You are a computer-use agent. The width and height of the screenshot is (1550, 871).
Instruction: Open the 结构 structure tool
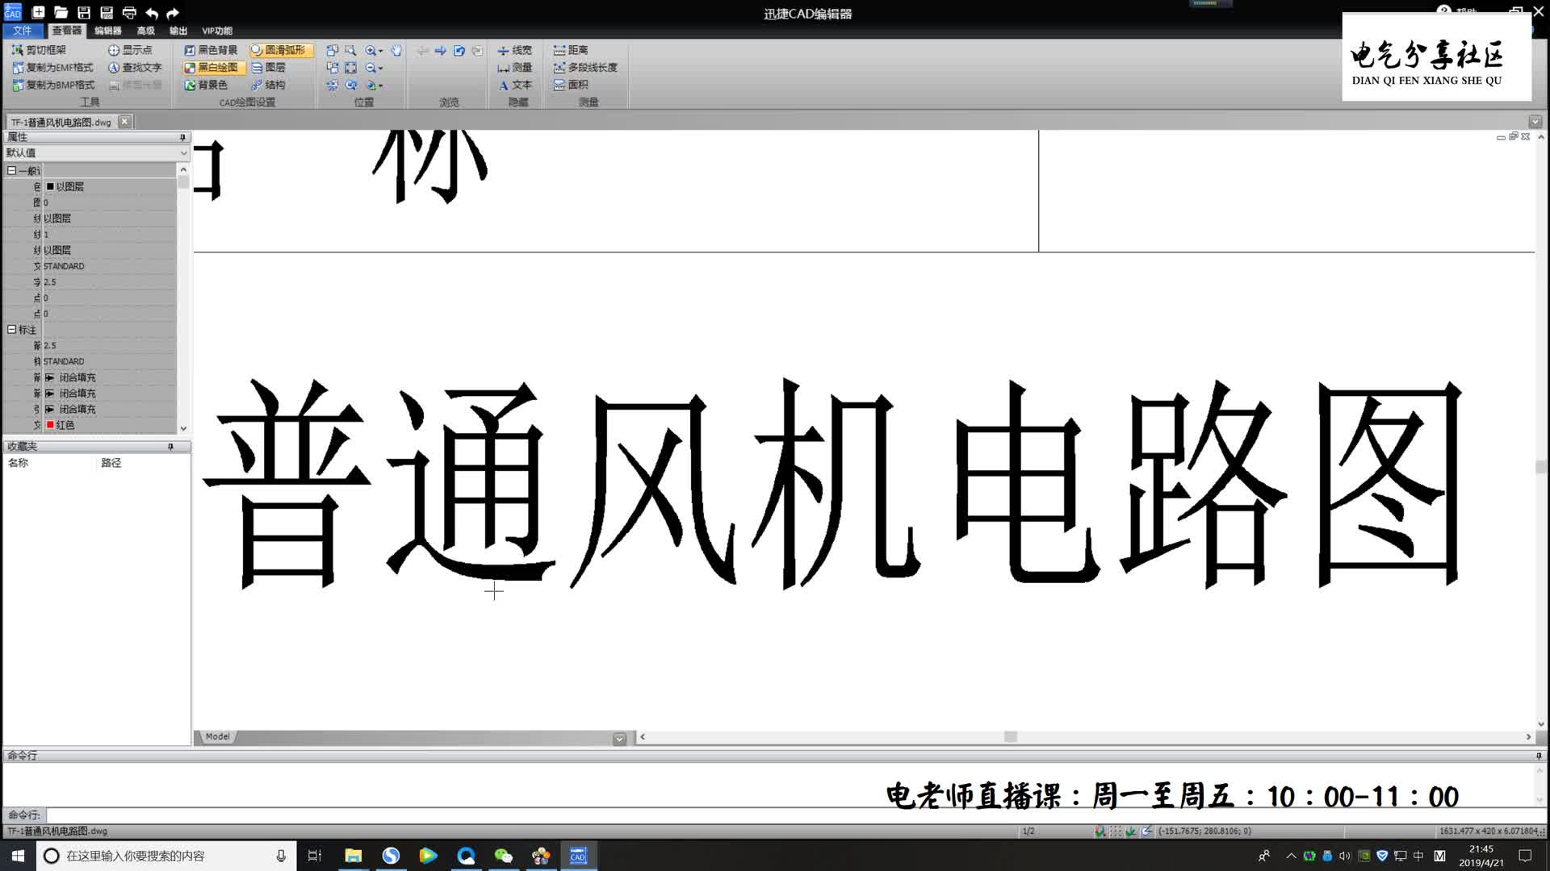tap(268, 85)
